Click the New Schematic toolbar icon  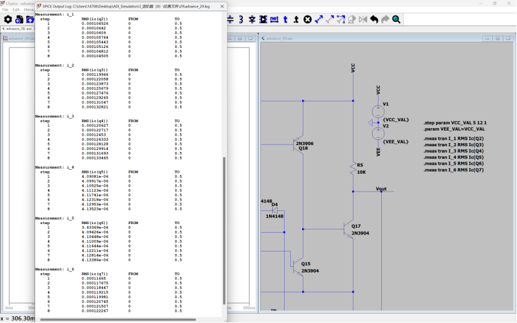[19, 20]
